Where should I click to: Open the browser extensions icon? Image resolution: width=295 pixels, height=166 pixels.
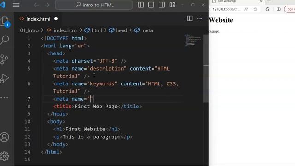(267, 9)
